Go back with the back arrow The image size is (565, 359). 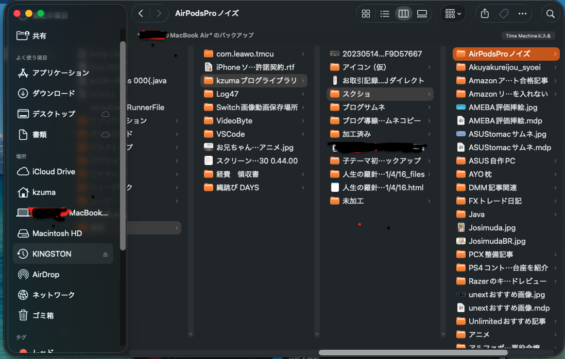tap(141, 14)
